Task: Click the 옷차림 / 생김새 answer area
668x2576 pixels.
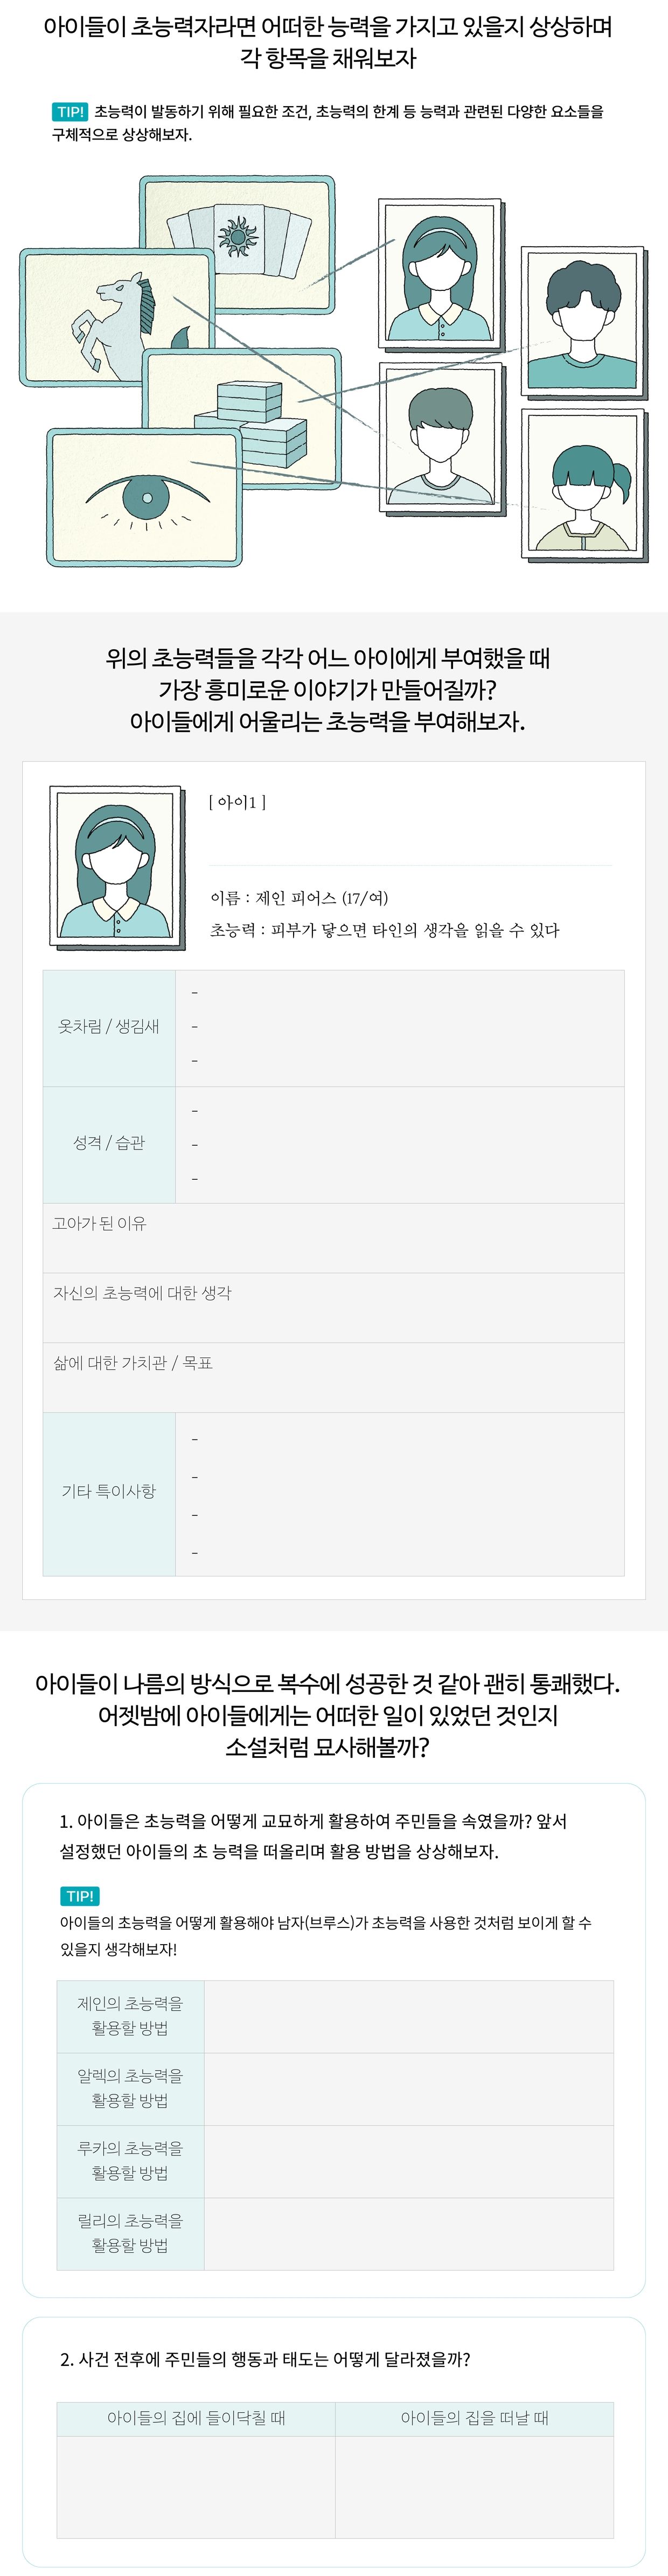Action: pos(399,1028)
